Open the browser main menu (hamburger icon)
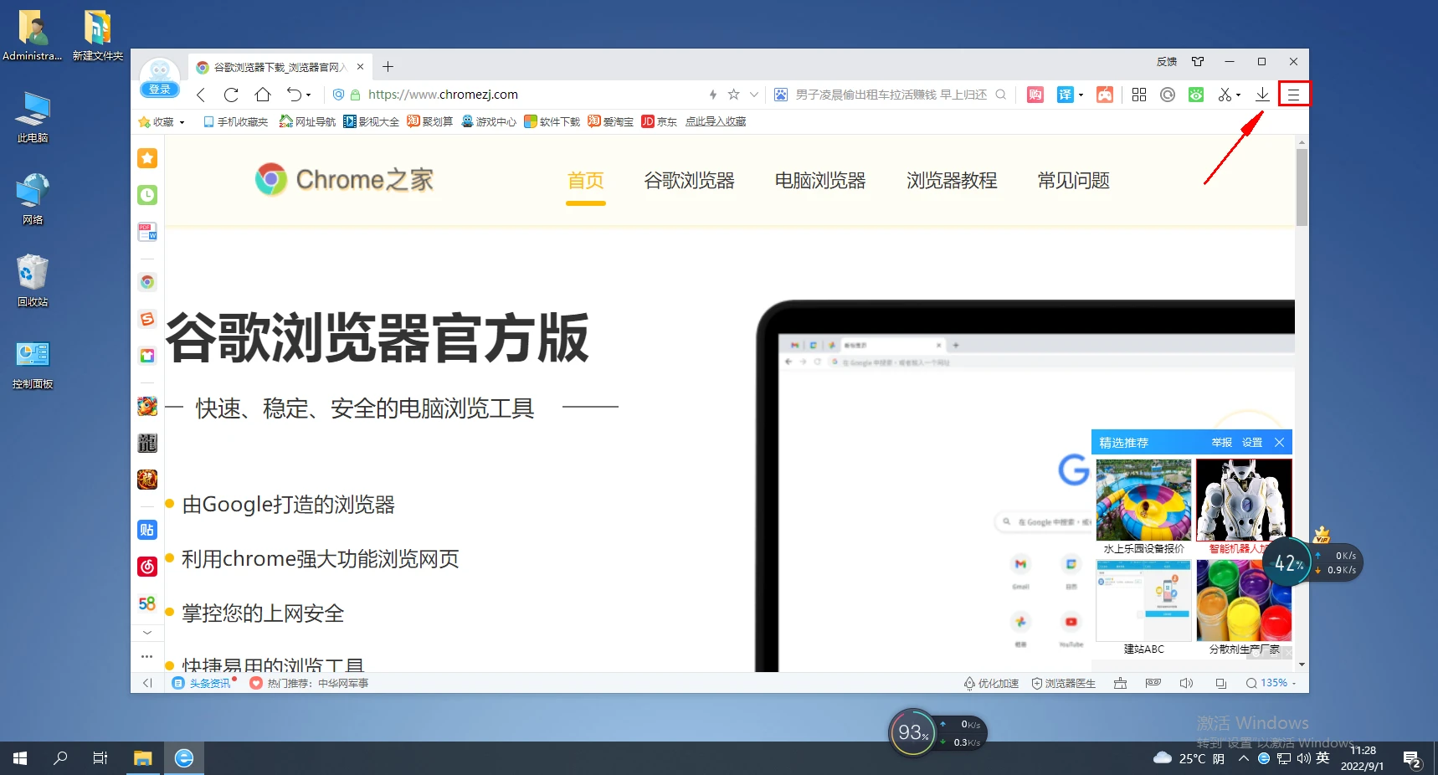The width and height of the screenshot is (1438, 775). pos(1293,95)
